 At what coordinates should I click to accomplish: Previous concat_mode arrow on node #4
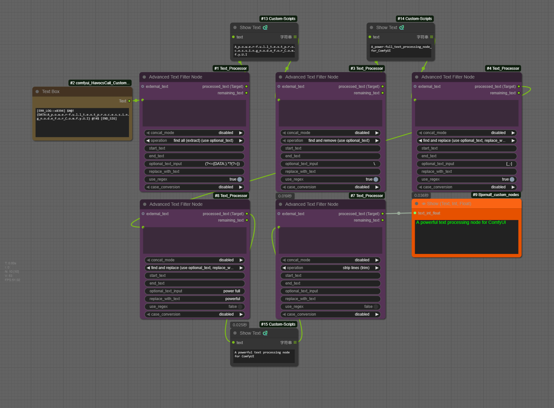click(420, 133)
